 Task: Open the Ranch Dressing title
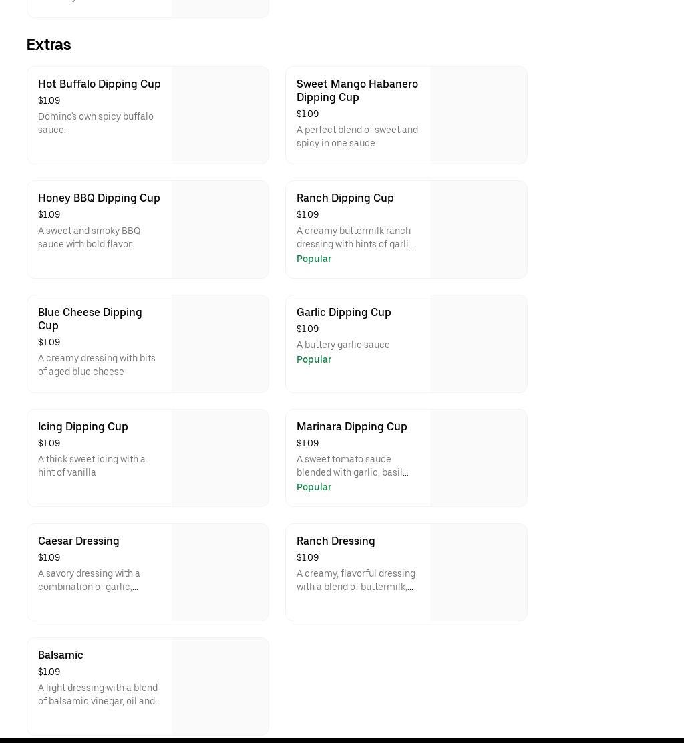coord(335,541)
